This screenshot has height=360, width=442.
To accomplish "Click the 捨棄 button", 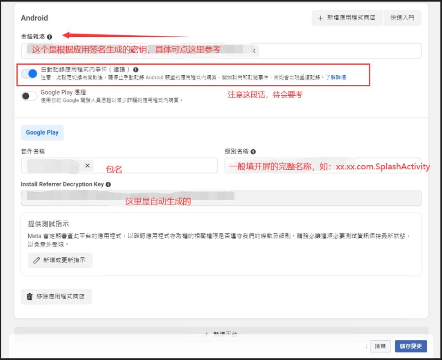I will coord(380,346).
